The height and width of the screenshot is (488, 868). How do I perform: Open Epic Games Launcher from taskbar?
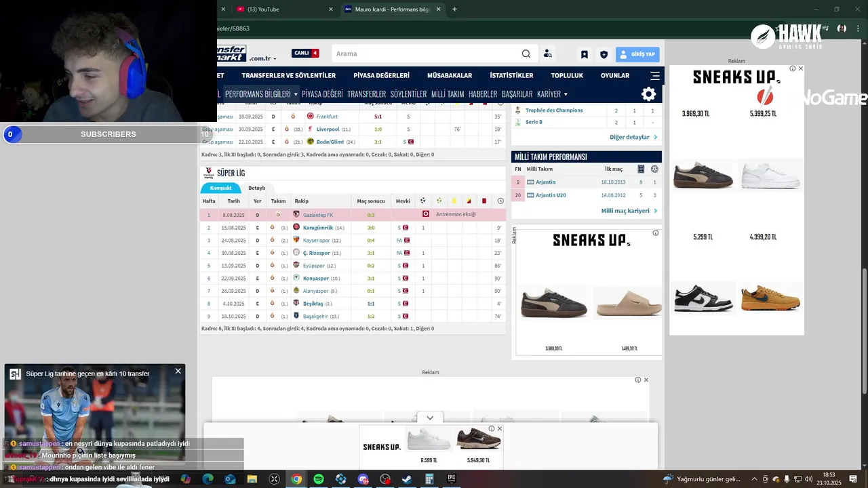pyautogui.click(x=451, y=479)
